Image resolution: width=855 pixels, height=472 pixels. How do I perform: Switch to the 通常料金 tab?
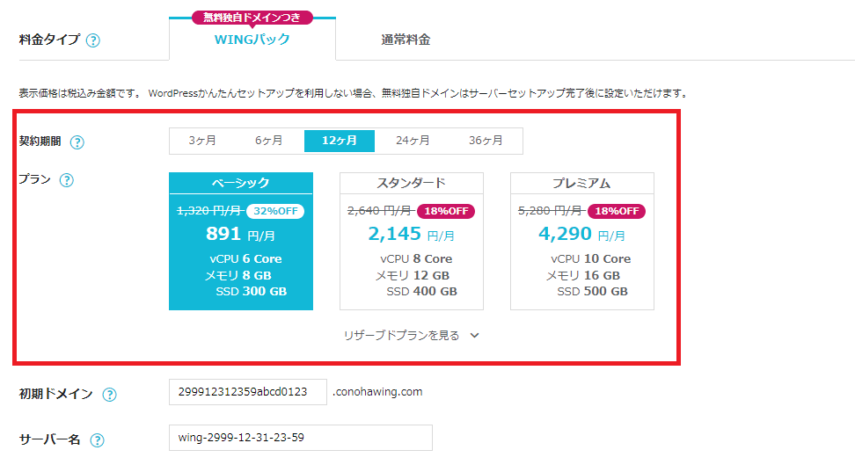click(x=406, y=40)
